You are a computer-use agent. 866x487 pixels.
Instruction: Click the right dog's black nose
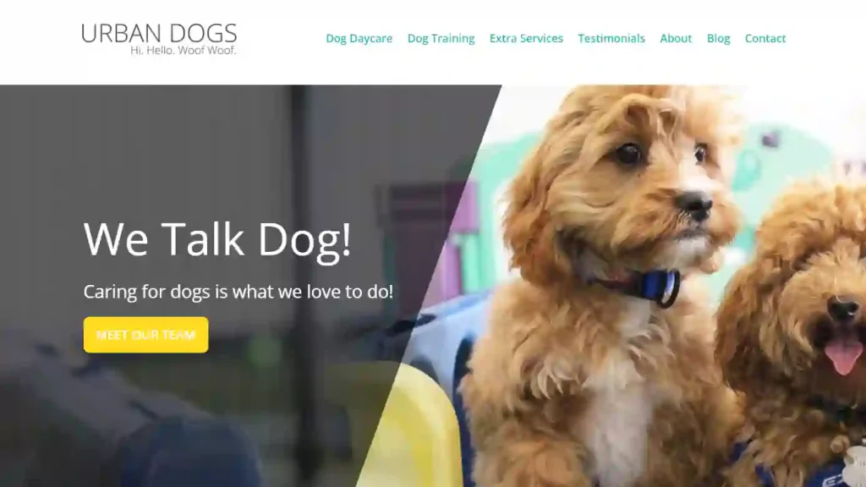click(845, 309)
